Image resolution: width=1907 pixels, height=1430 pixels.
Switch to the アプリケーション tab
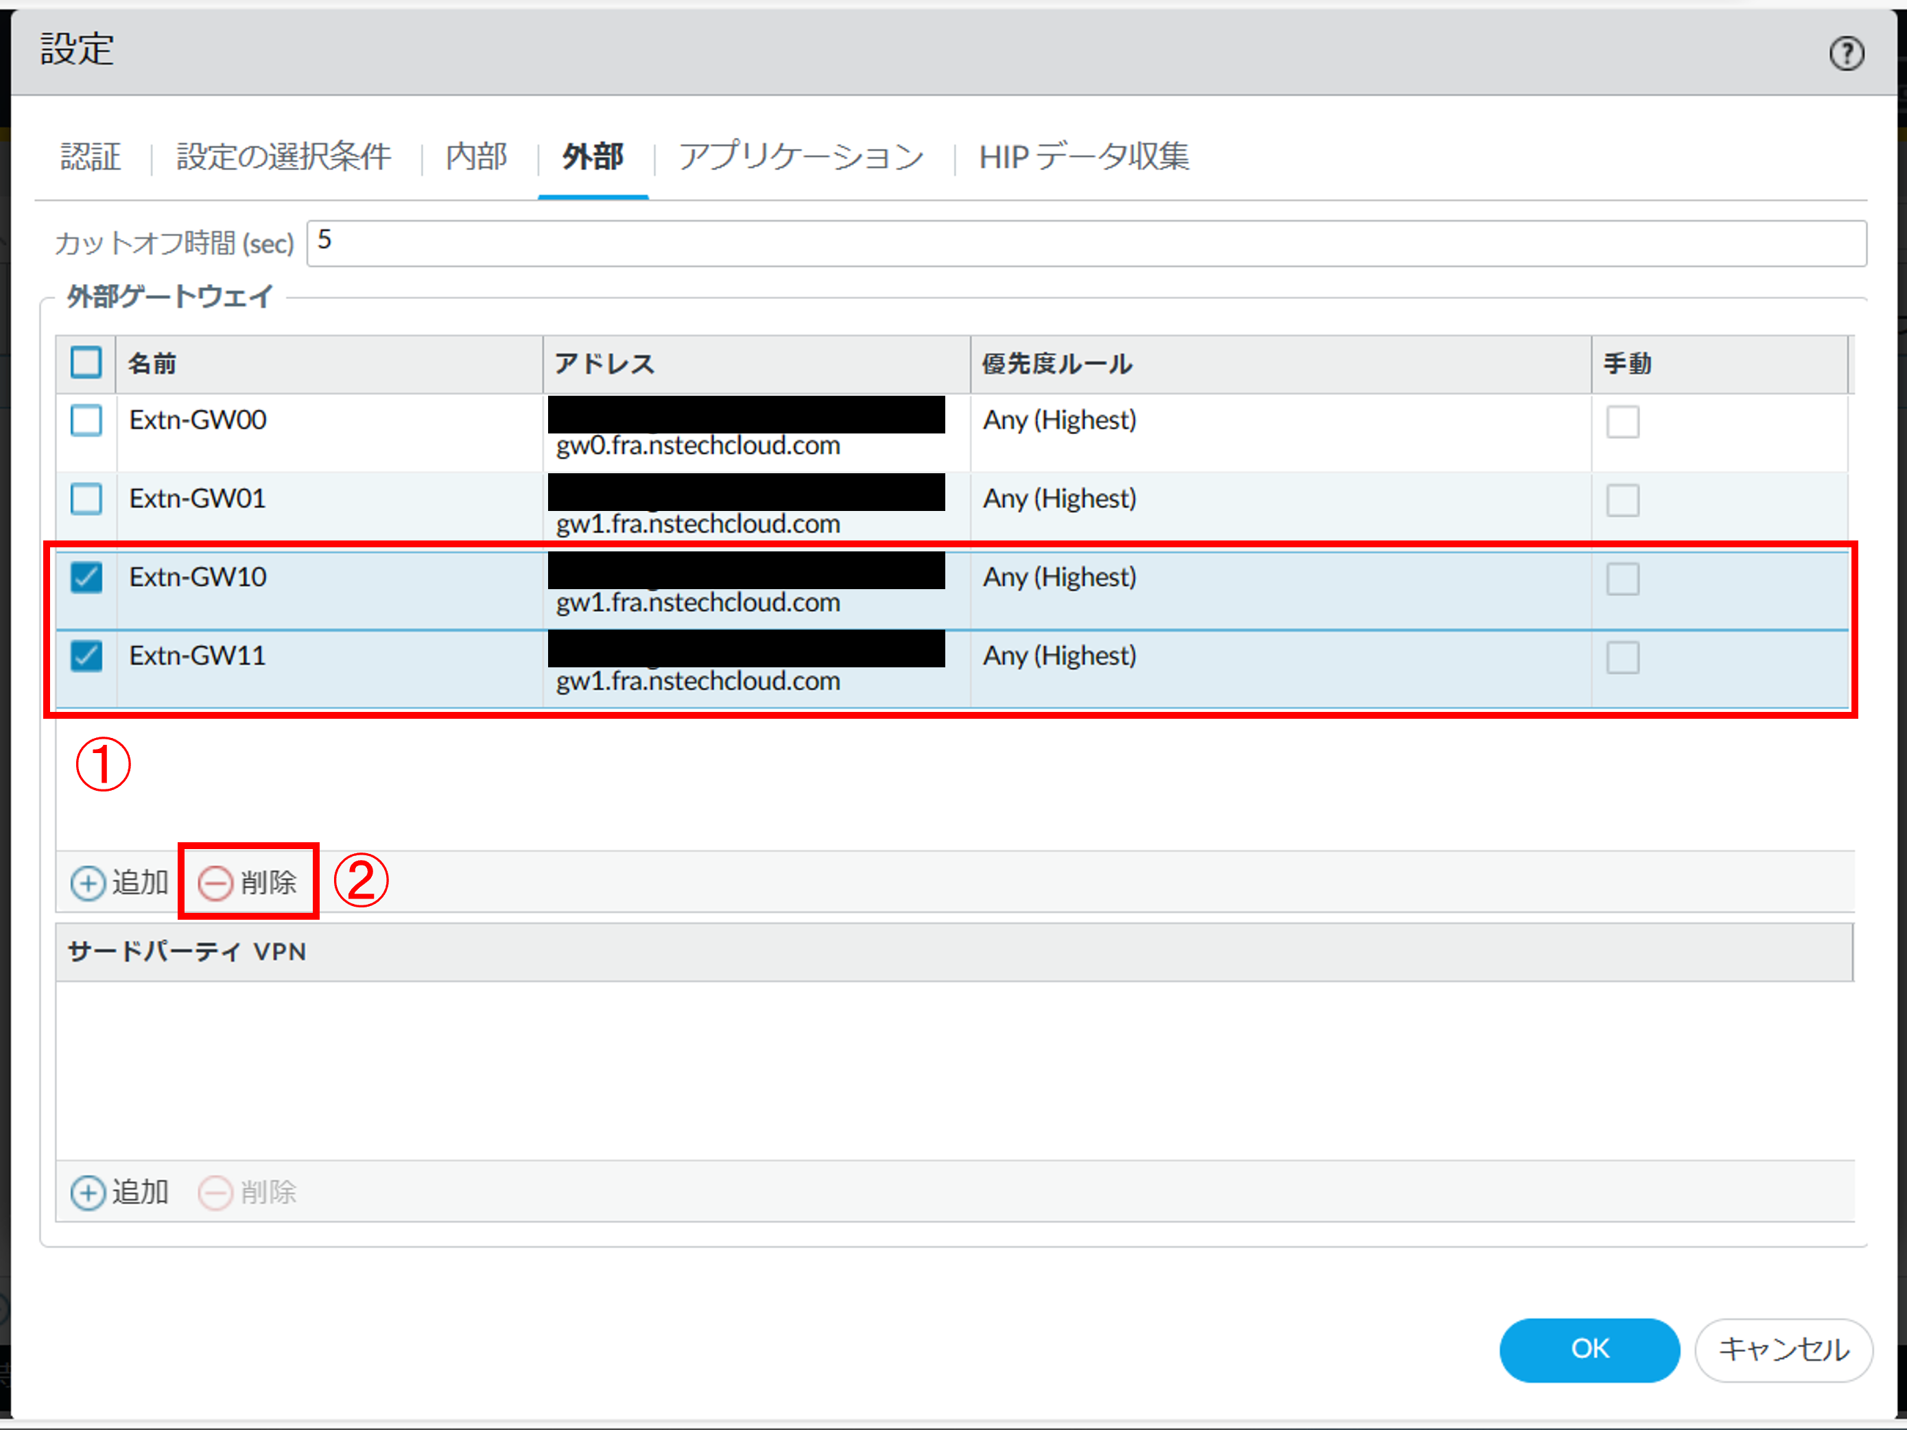click(x=801, y=157)
